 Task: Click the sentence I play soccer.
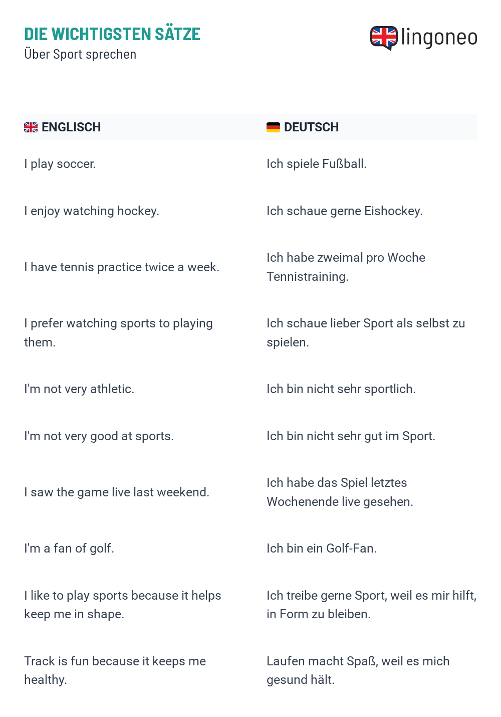60,164
